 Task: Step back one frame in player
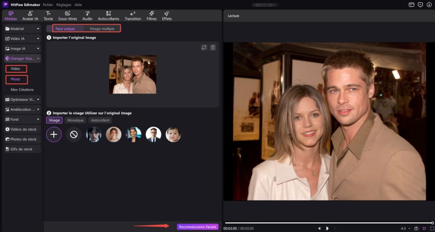point(319,229)
